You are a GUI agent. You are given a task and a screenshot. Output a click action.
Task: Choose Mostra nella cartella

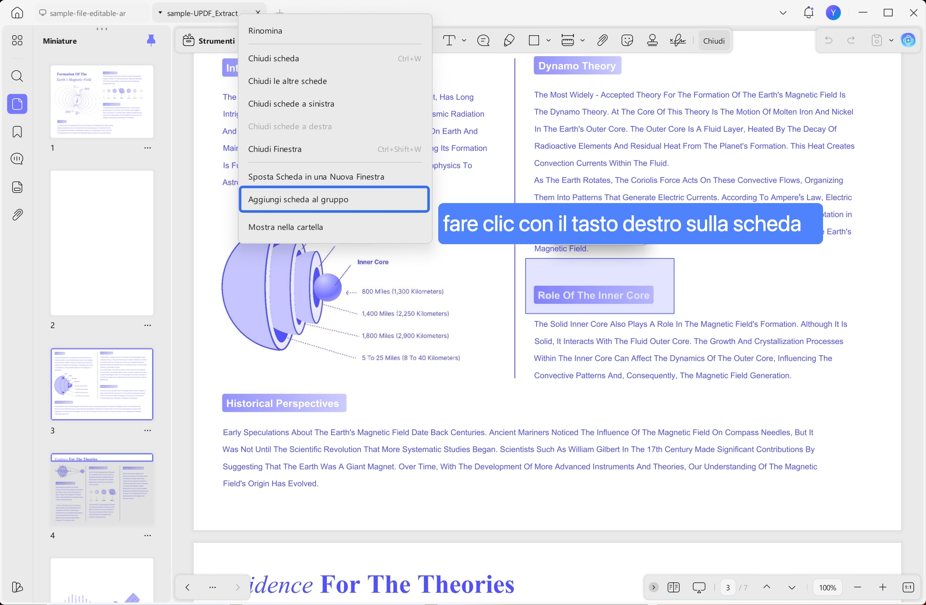[x=335, y=227]
